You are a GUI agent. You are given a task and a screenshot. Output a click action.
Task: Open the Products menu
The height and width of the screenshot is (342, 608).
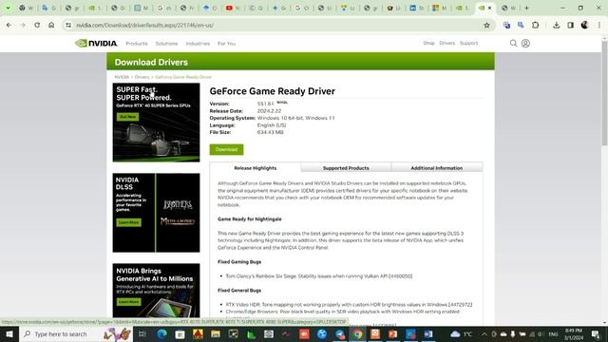click(137, 44)
